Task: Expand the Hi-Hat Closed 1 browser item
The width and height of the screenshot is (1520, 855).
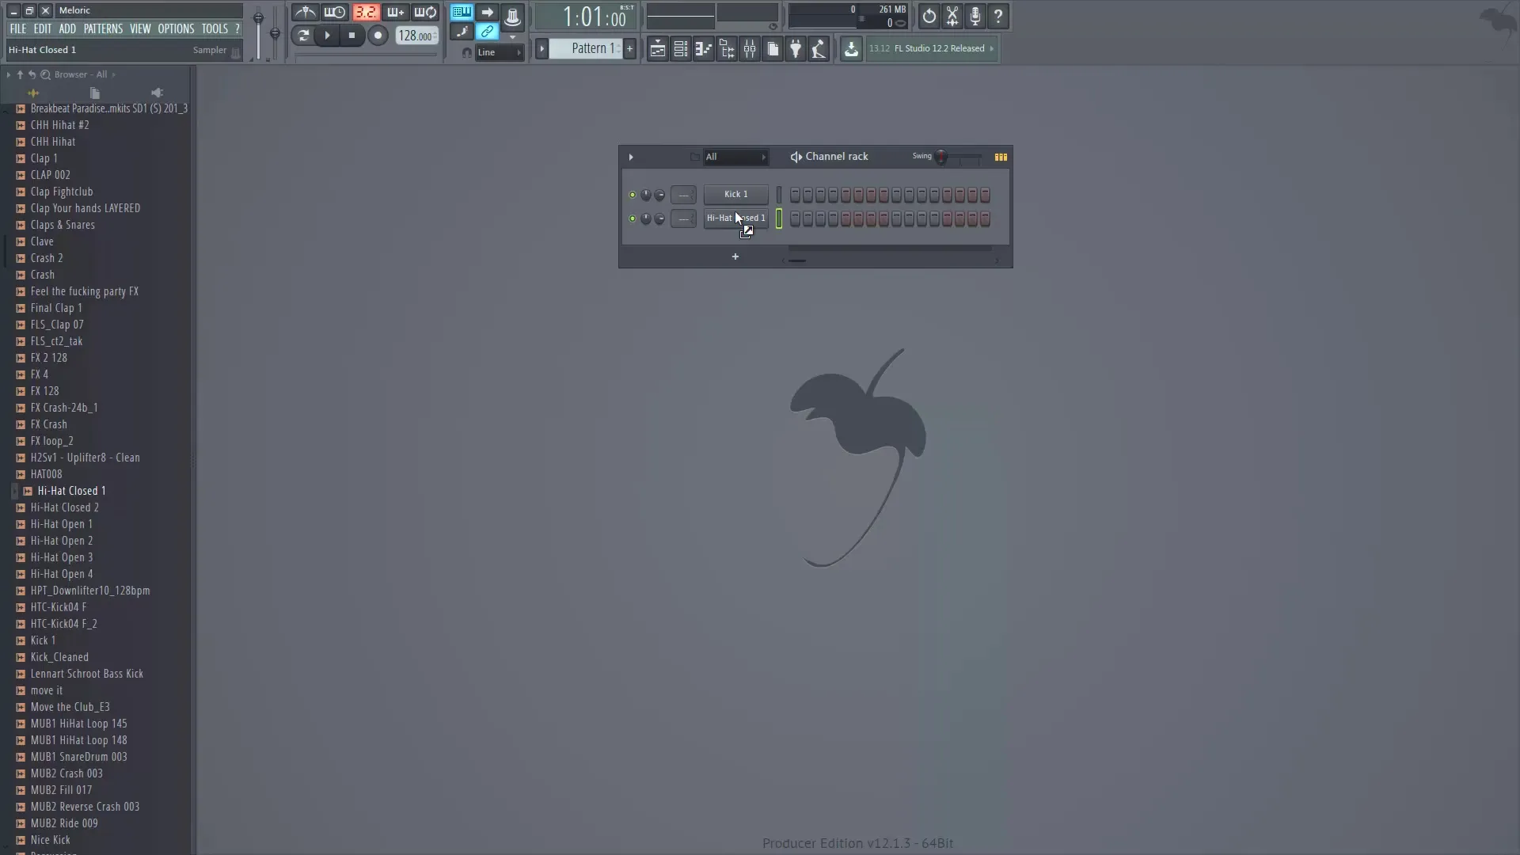Action: (14, 491)
